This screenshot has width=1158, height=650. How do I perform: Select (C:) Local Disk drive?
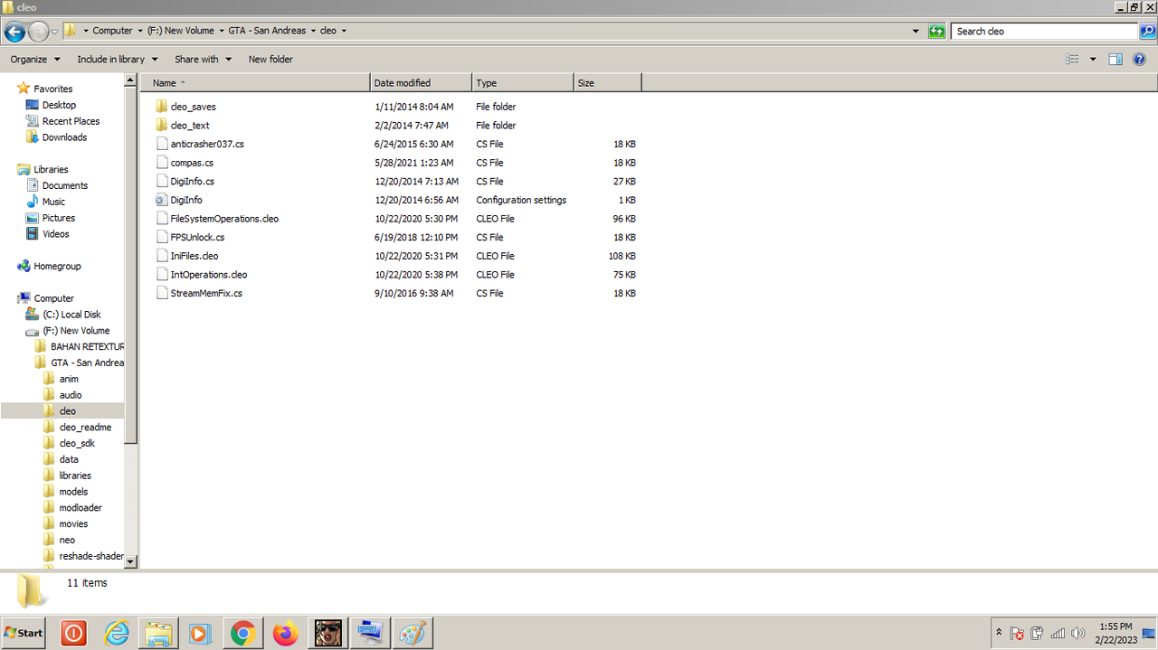point(71,315)
